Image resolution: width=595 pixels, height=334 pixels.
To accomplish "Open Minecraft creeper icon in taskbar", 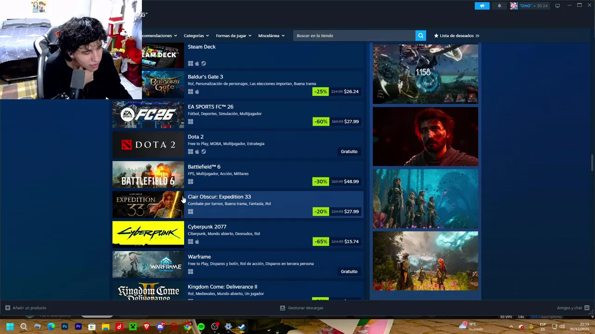I will (133, 327).
